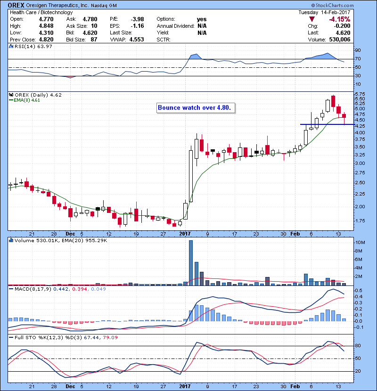The height and width of the screenshot is (391, 377).
Task: Click the OREX (Daily) 4.62 legend
Action: [38, 95]
